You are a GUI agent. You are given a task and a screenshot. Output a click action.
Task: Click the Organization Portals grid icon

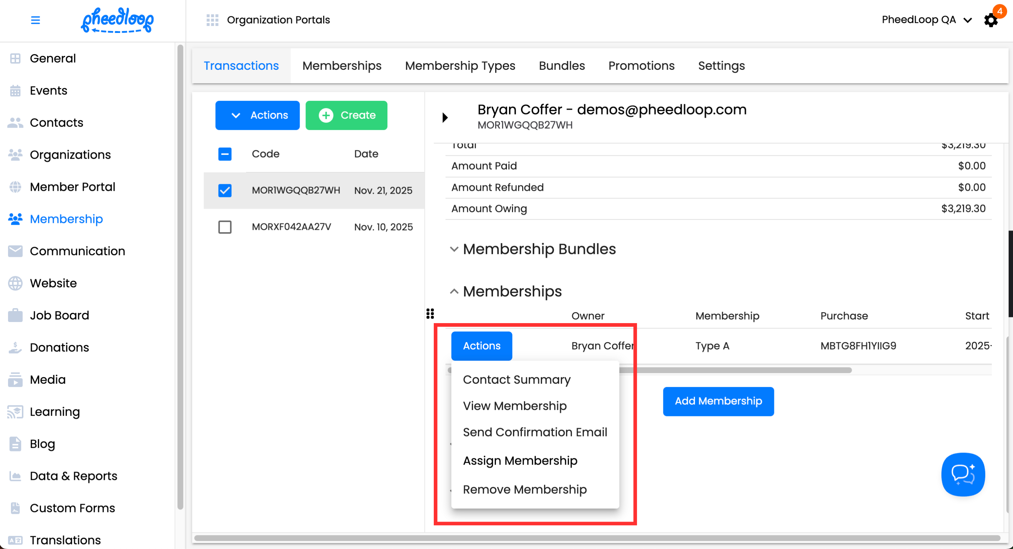212,20
